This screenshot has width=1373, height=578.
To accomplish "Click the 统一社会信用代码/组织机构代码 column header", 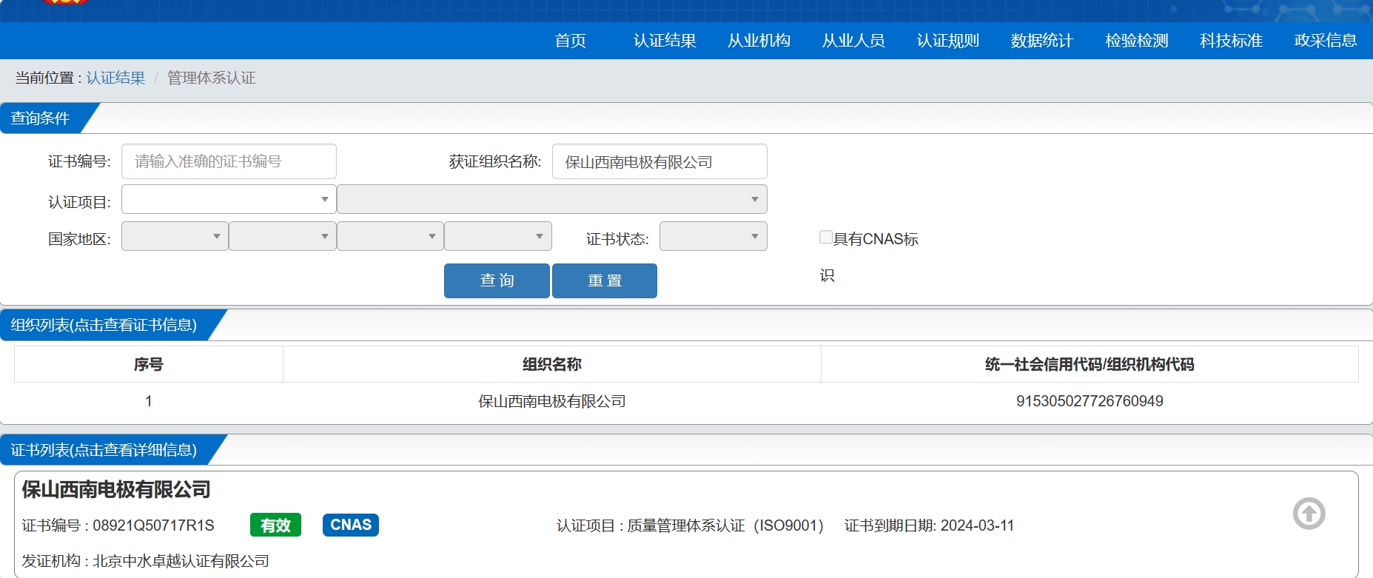I will 1090,364.
